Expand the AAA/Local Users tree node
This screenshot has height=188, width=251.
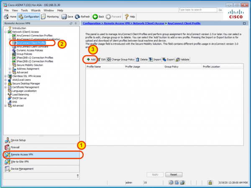(5, 80)
